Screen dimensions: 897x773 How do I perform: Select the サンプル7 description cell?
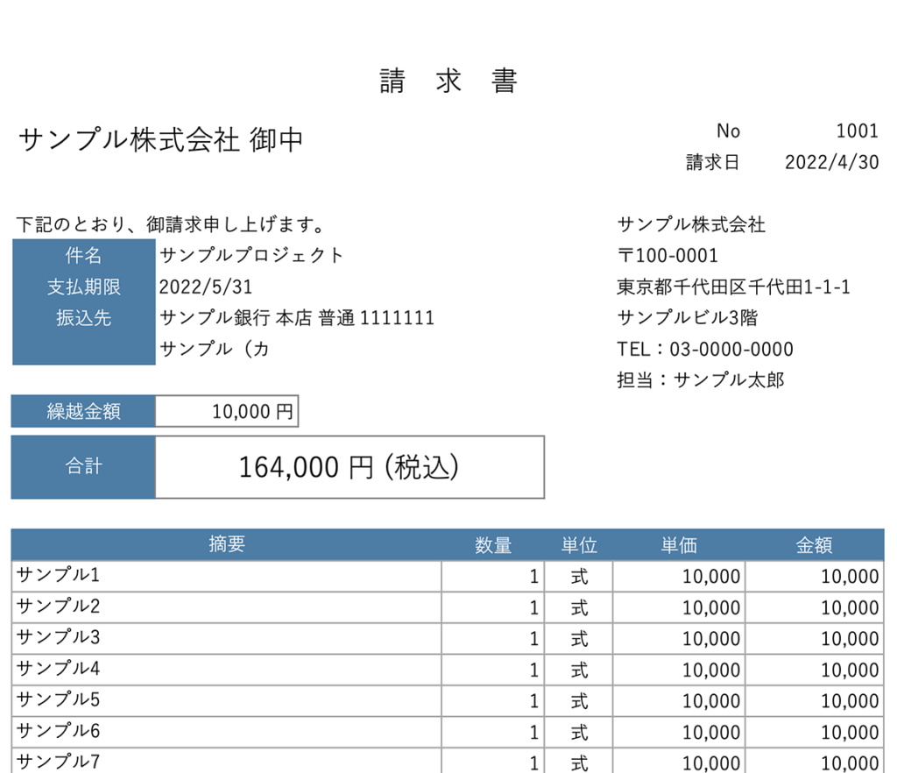tap(227, 762)
